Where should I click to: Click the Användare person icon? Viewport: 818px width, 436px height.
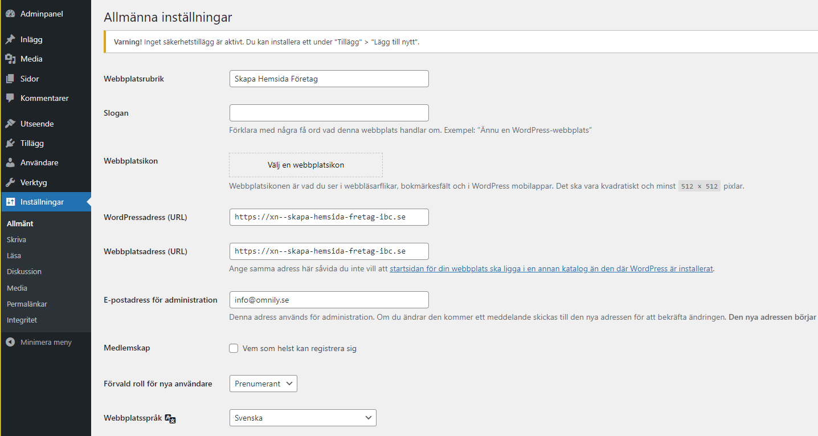tap(10, 162)
